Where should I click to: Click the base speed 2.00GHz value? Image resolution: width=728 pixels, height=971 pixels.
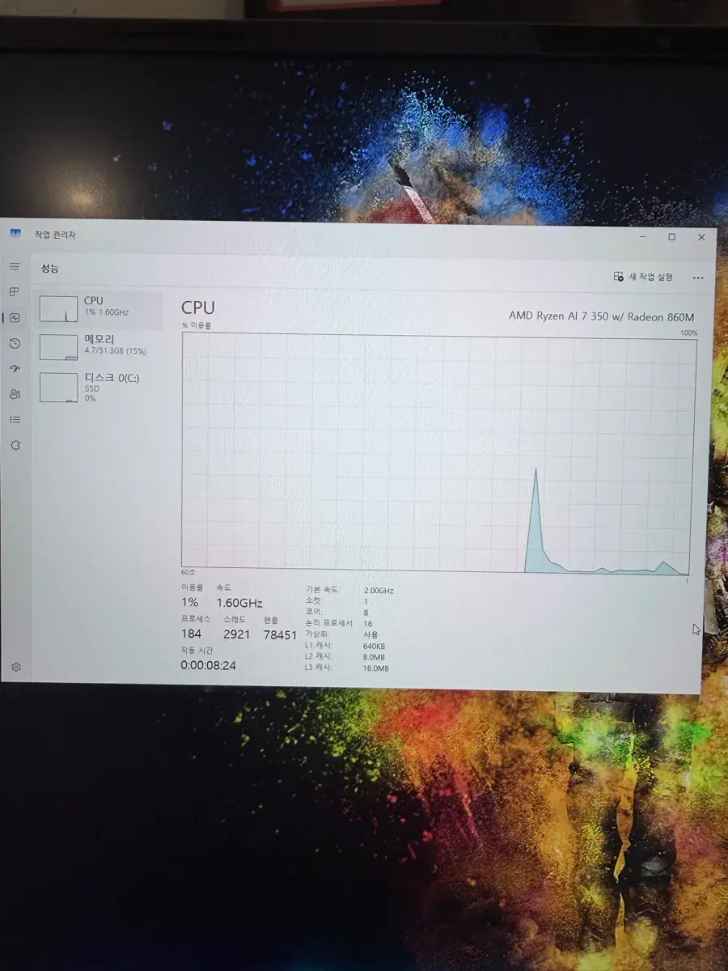379,591
